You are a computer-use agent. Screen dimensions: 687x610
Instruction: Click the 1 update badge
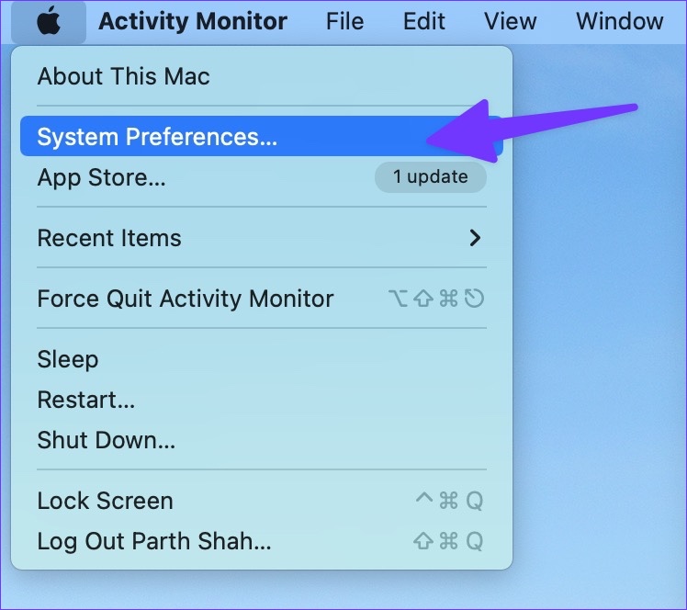[430, 177]
